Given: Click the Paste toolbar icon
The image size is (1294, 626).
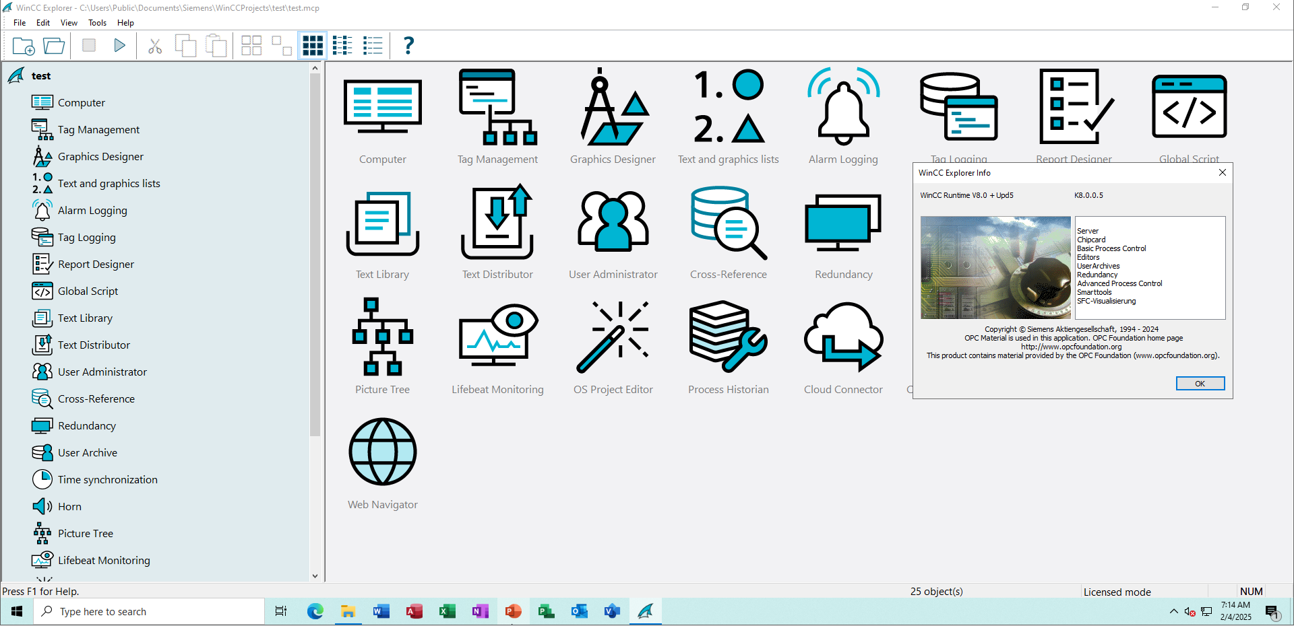Looking at the screenshot, I should coord(216,46).
